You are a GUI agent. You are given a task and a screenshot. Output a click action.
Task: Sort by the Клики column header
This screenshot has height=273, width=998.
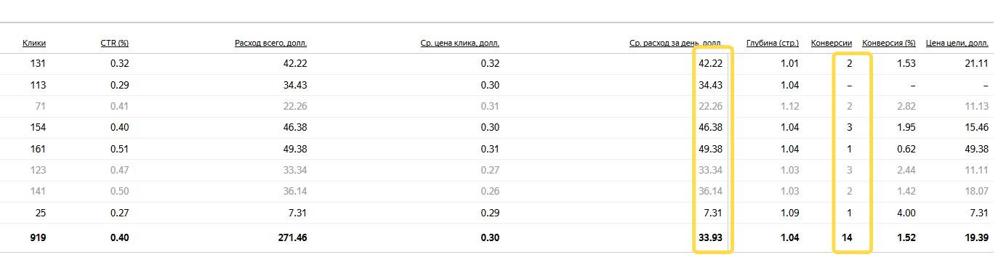[34, 43]
